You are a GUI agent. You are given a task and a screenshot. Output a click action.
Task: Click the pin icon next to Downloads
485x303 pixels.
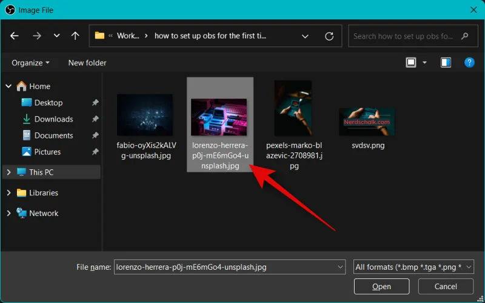coord(95,119)
